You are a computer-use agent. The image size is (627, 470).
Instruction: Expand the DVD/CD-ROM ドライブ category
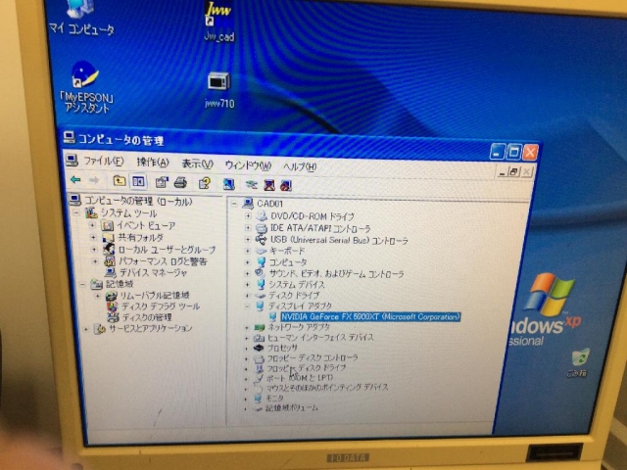[x=248, y=216]
